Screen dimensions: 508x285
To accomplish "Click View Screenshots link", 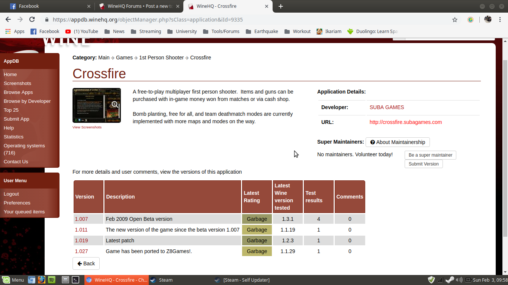I will coord(87,127).
